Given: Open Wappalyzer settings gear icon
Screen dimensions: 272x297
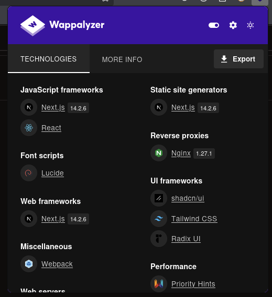Looking at the screenshot, I should (233, 25).
